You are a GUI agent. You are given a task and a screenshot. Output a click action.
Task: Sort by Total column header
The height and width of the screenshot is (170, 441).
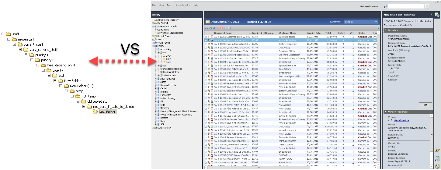[328, 33]
